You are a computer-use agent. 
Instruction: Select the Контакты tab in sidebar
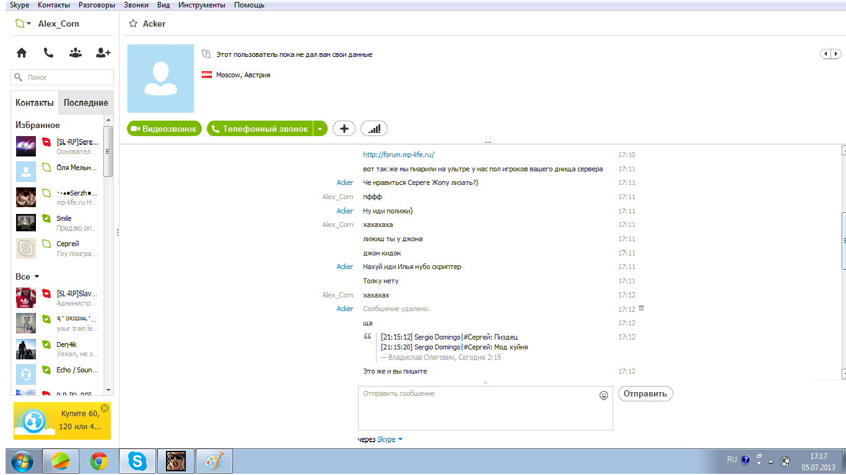tap(35, 103)
